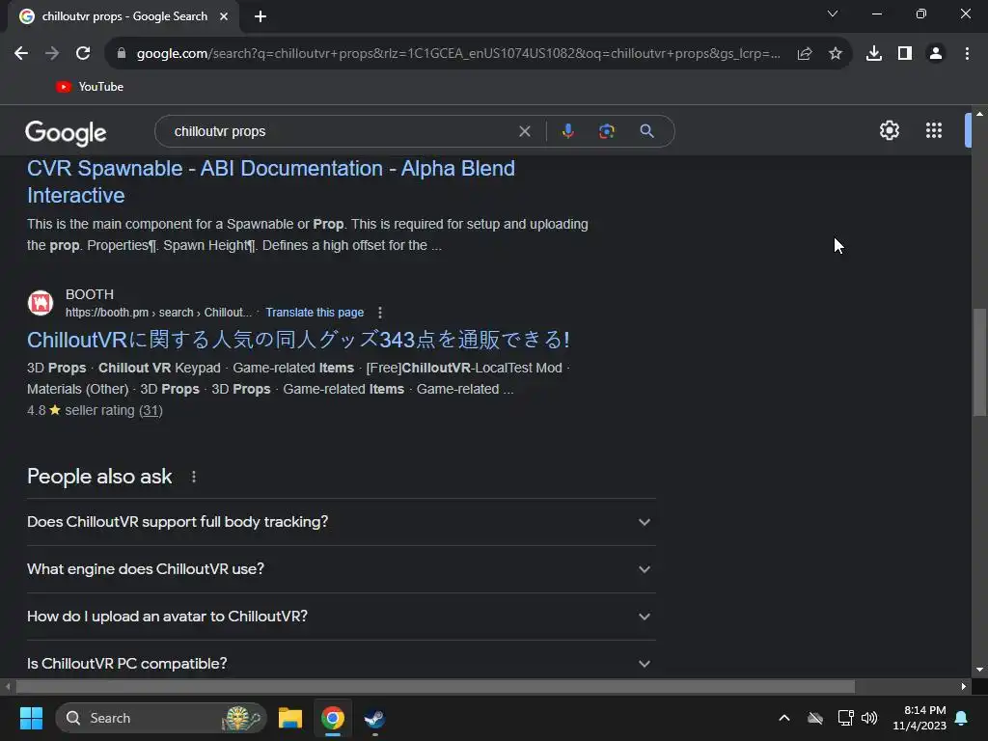This screenshot has width=988, height=741.
Task: Click the vertical scrollbar thumb
Action: pos(979,362)
